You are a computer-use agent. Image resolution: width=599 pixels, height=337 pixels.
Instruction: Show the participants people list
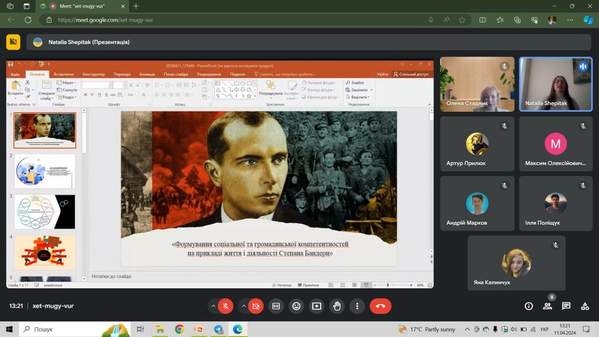(x=548, y=306)
